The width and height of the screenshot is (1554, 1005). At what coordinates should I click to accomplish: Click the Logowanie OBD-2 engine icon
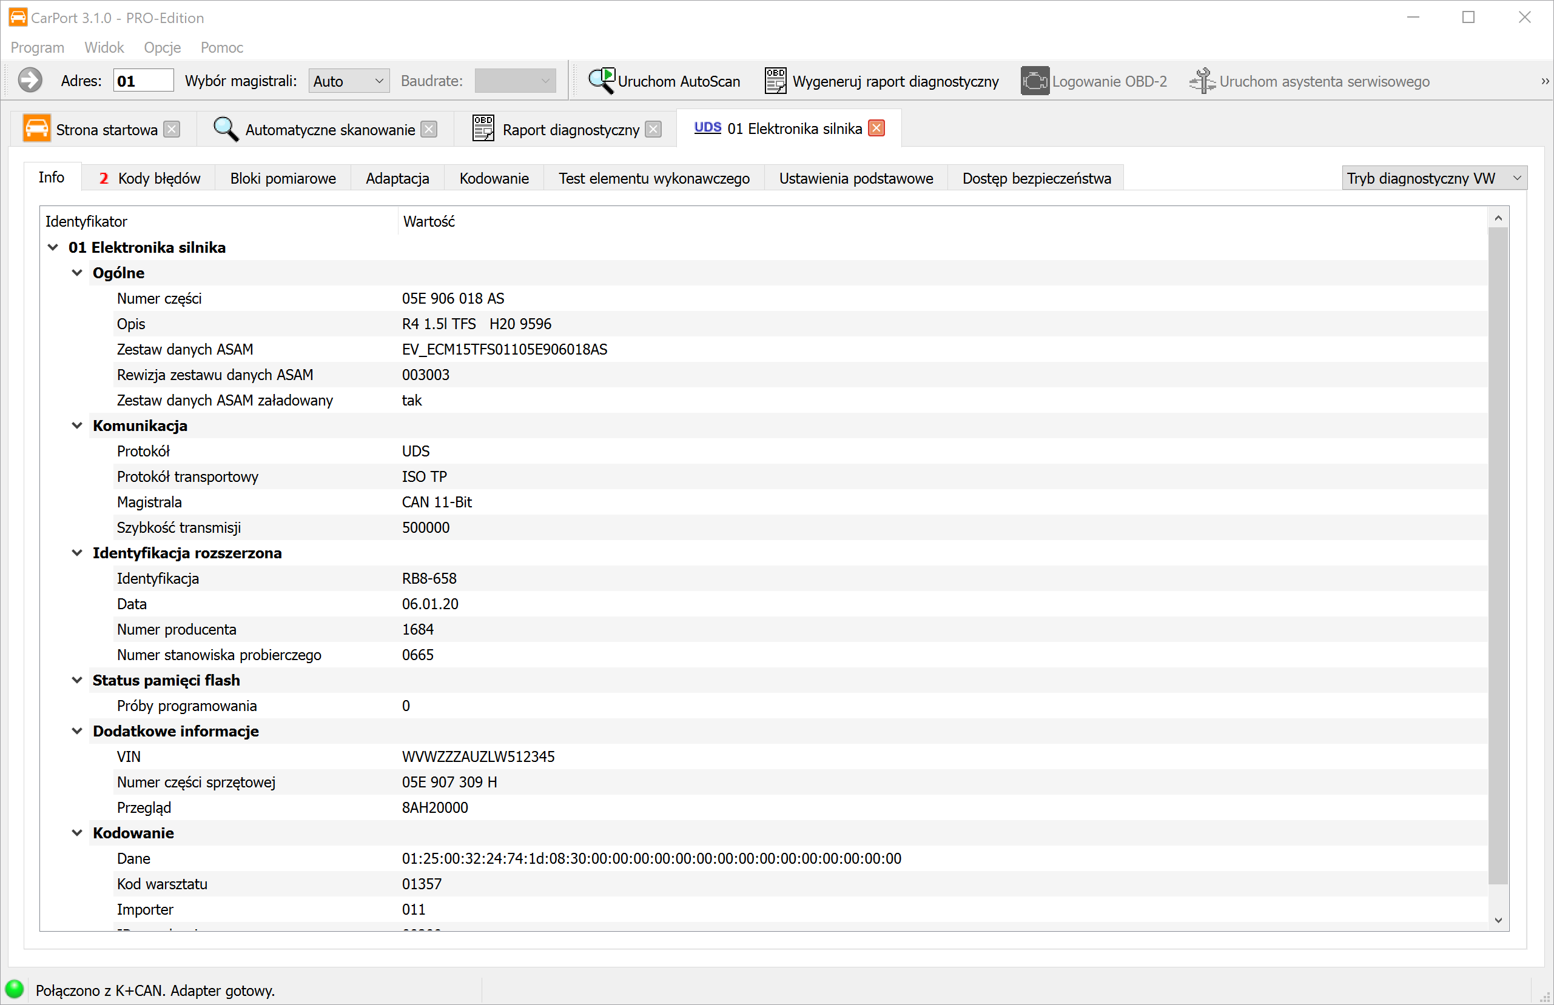[x=1035, y=81]
